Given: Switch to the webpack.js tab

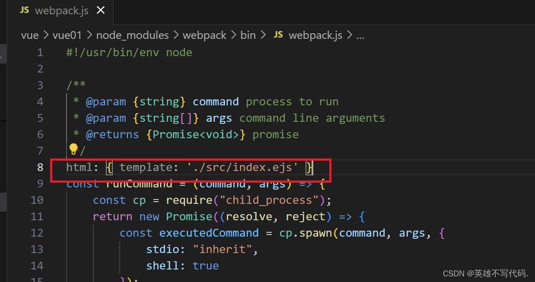Looking at the screenshot, I should (61, 10).
